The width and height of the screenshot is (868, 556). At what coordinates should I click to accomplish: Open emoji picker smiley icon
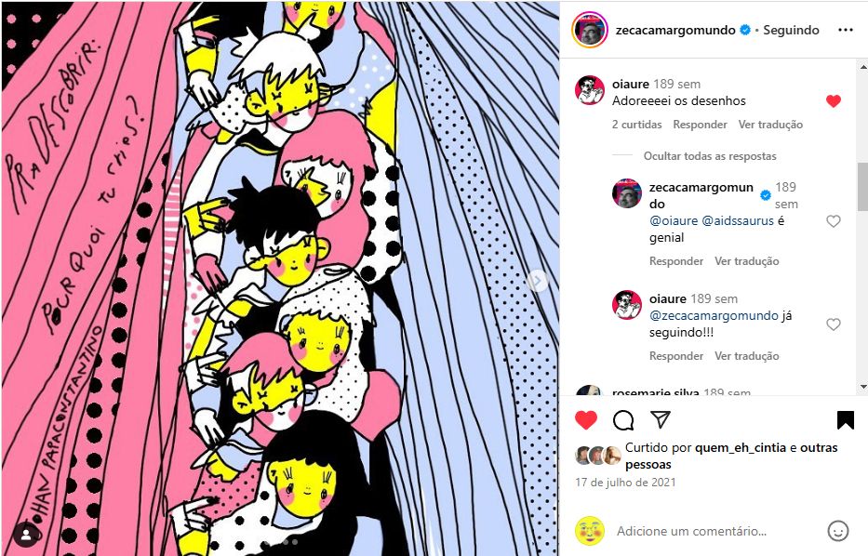(837, 531)
